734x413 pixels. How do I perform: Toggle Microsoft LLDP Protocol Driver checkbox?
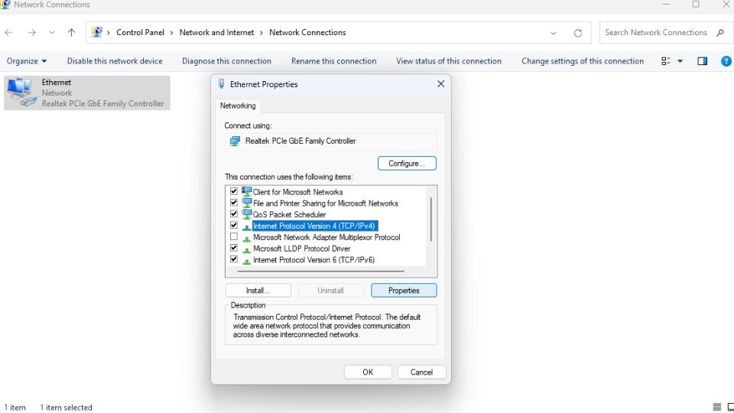click(x=234, y=248)
